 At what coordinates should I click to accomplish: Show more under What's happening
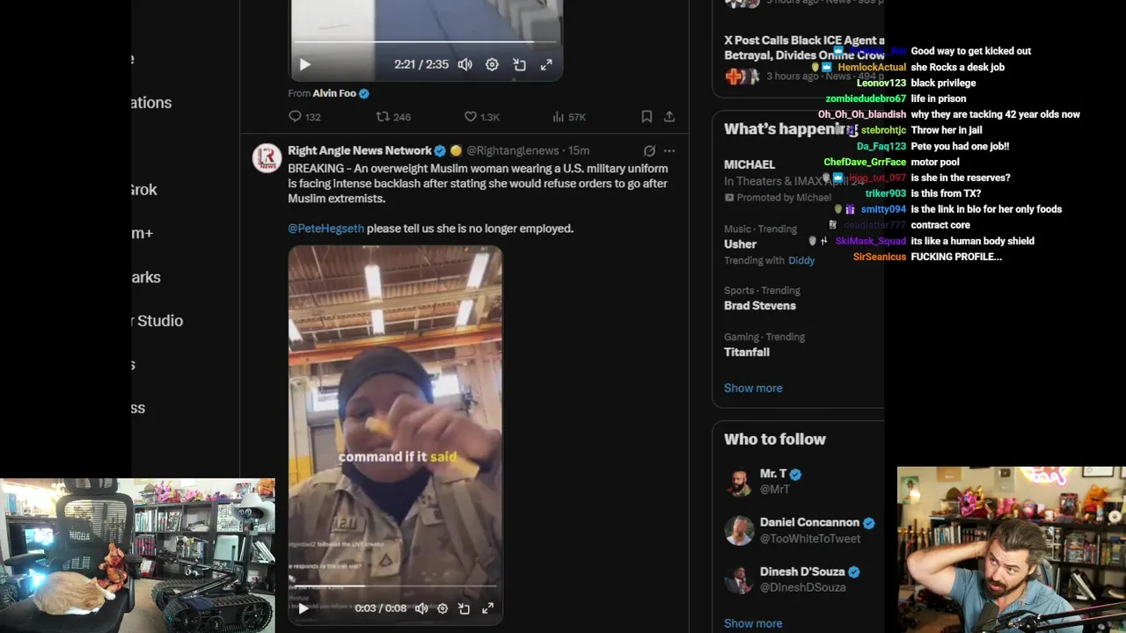pos(753,388)
